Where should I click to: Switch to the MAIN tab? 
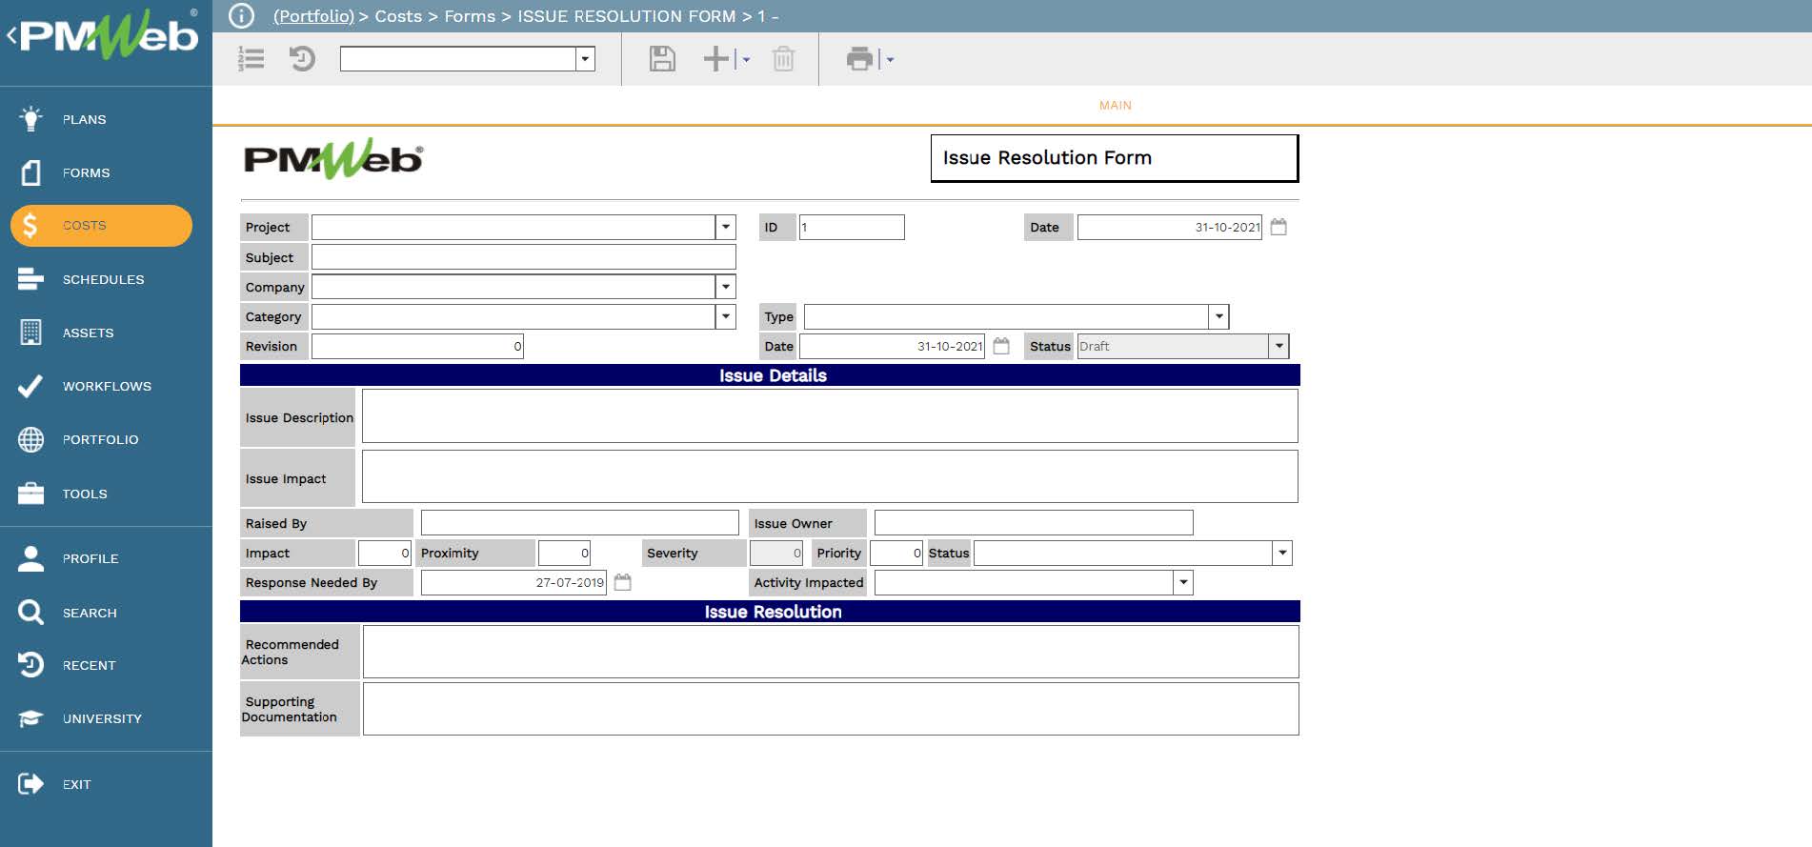1116,106
